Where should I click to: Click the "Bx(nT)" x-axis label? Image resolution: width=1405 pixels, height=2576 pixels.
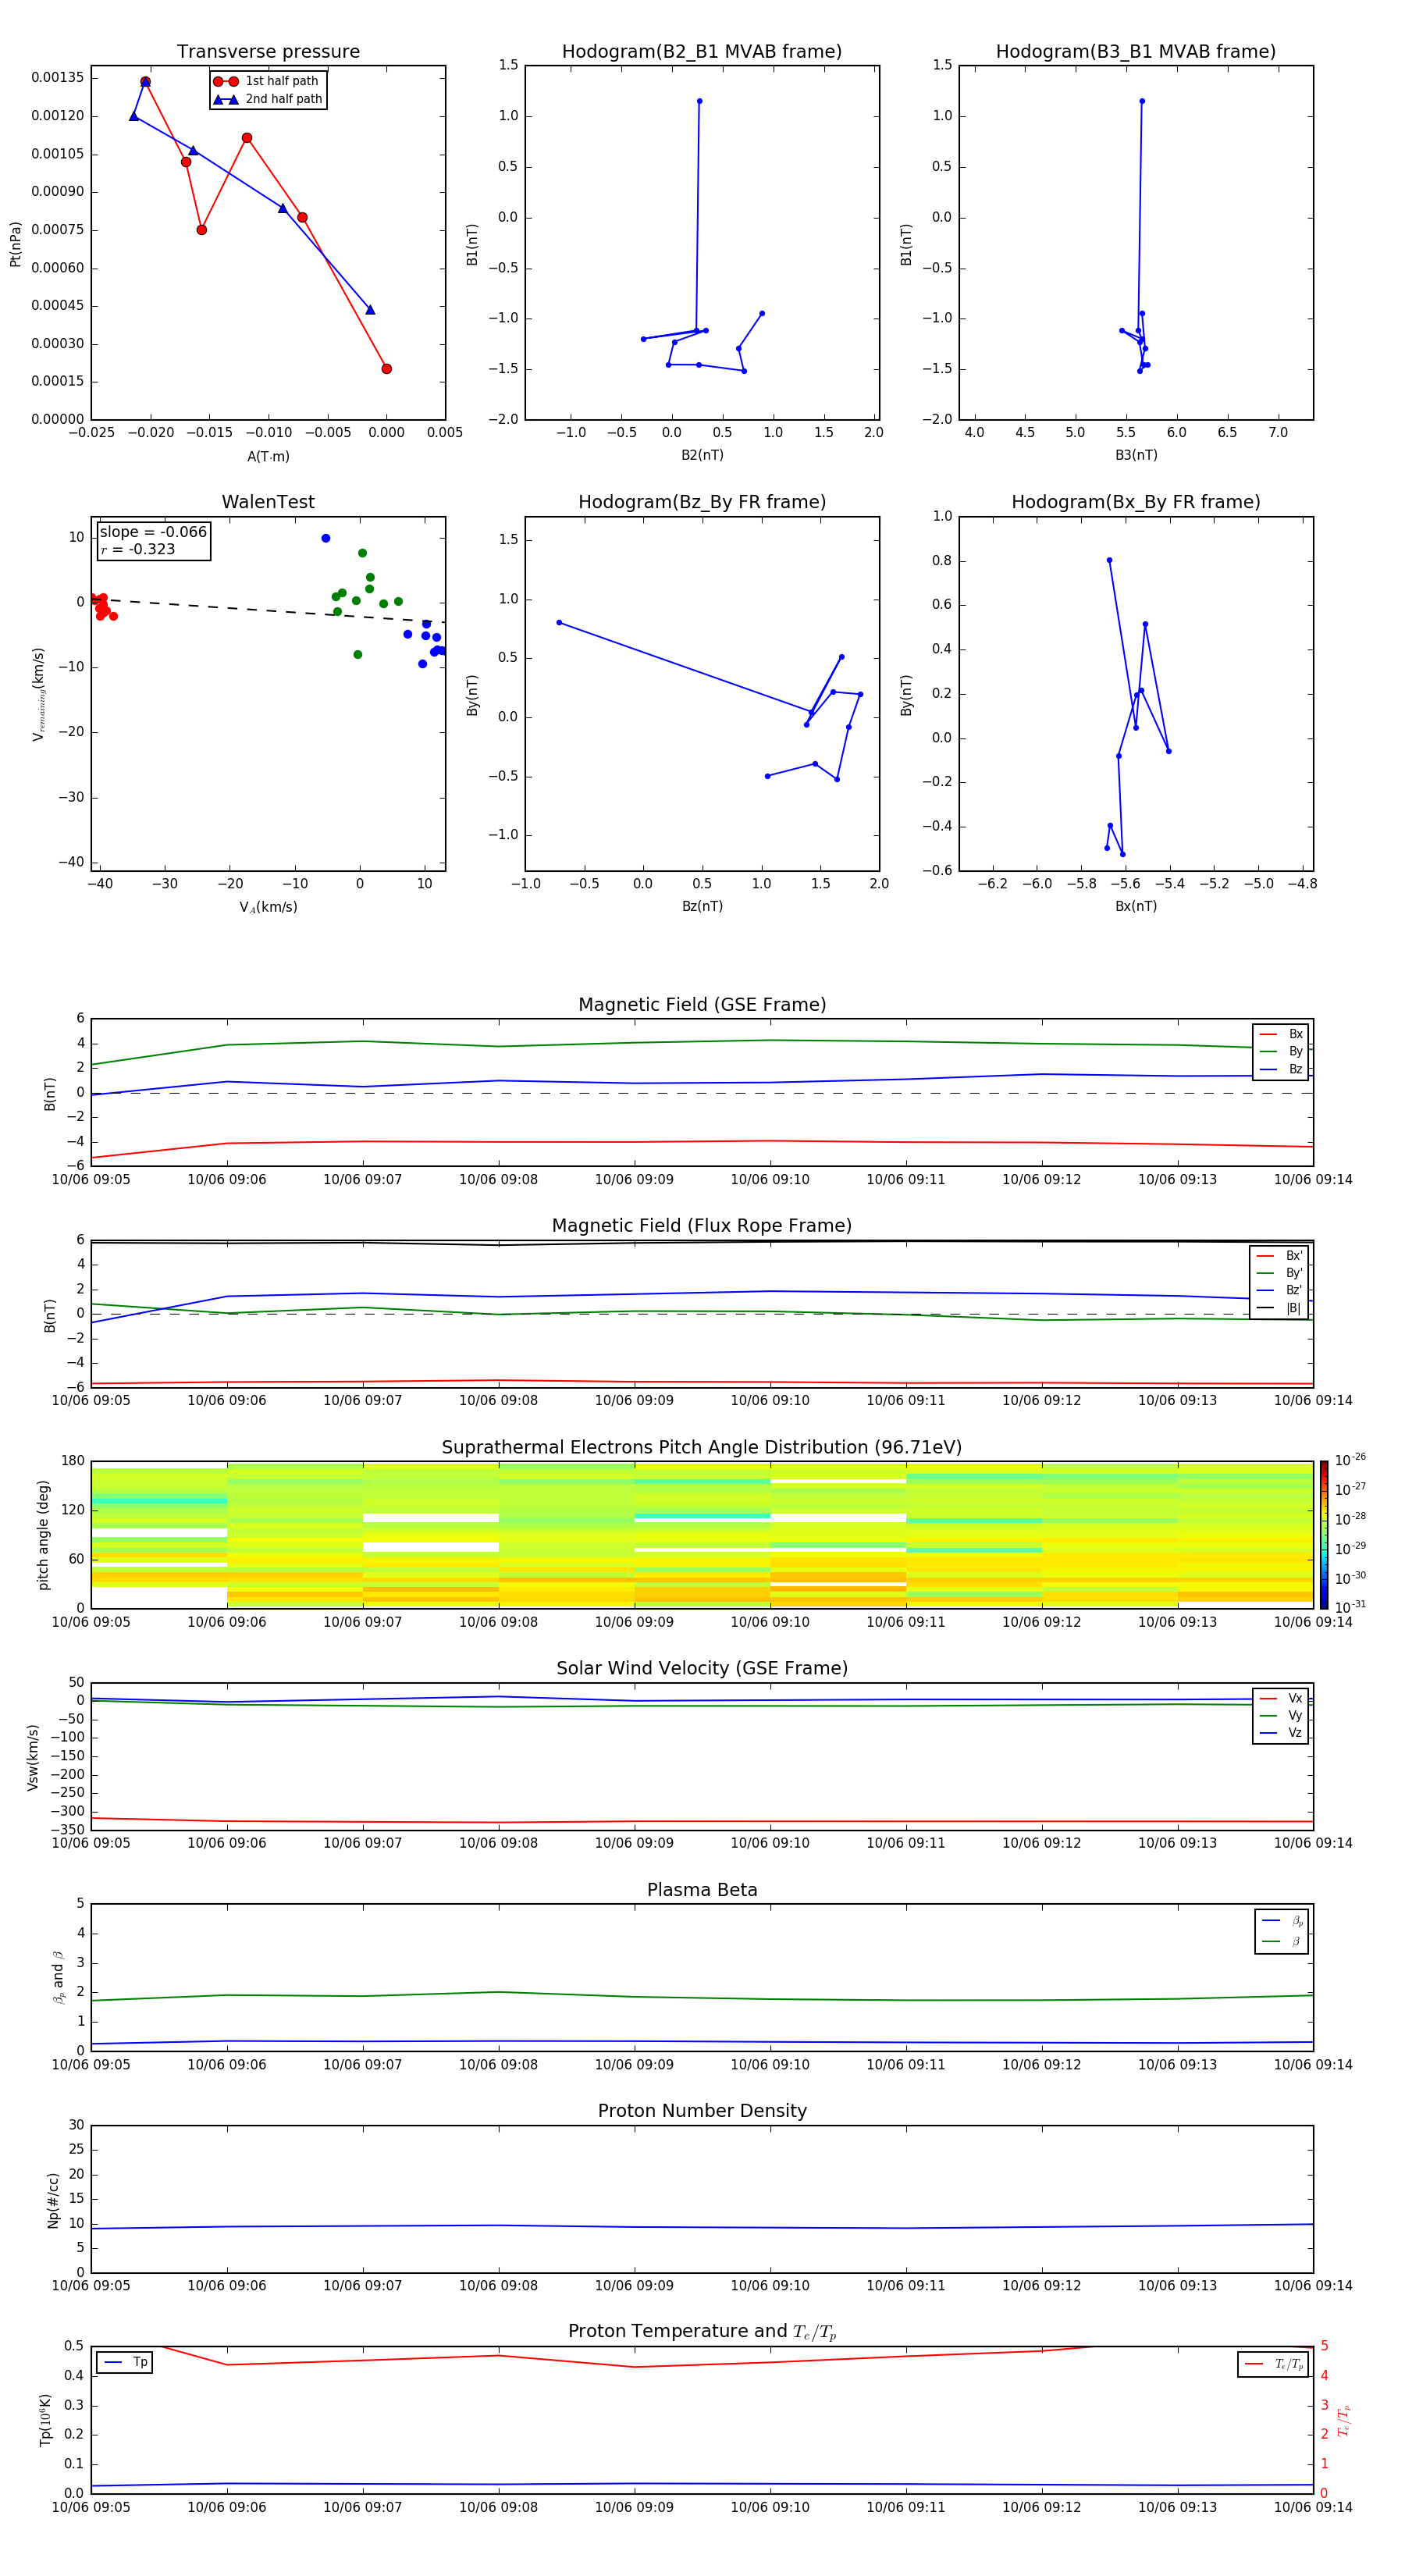pyautogui.click(x=1136, y=906)
